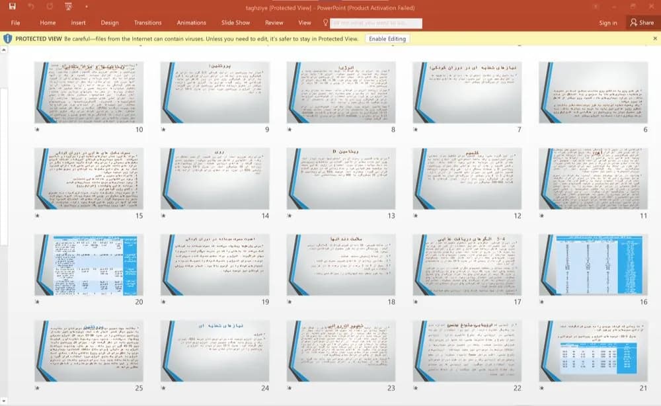The image size is (661, 406).
Task: Select the slide 6 thumbnail
Action: click(593, 93)
